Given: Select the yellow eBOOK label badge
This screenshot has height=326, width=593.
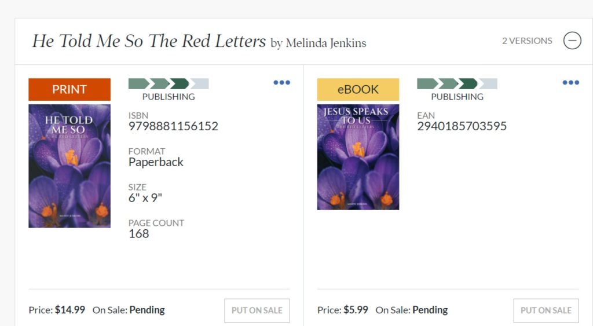Looking at the screenshot, I should pos(358,89).
